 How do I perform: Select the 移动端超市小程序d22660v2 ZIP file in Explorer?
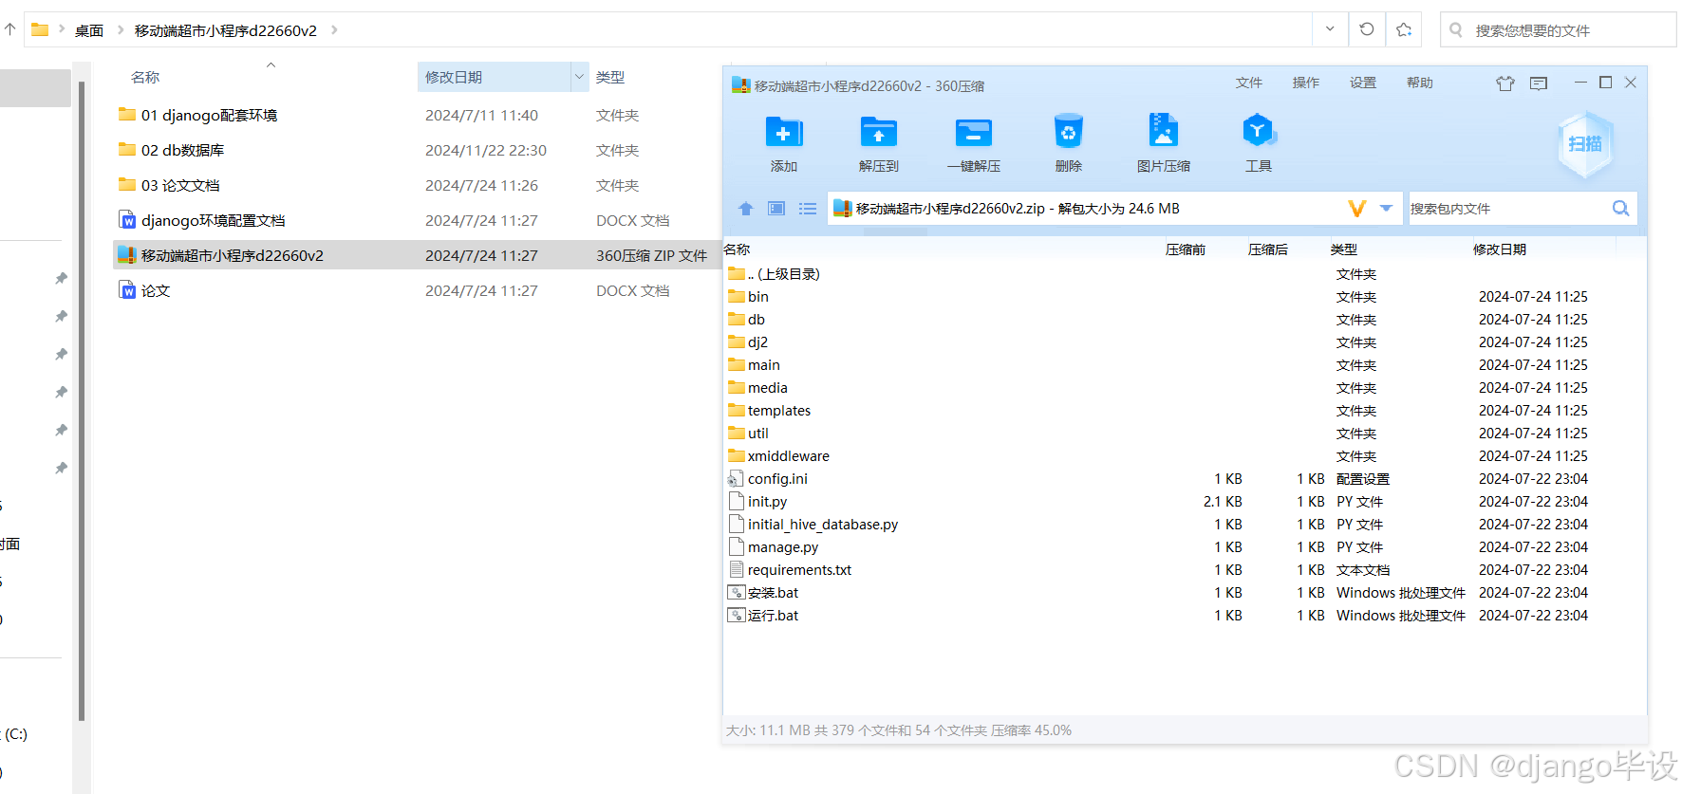(x=417, y=255)
